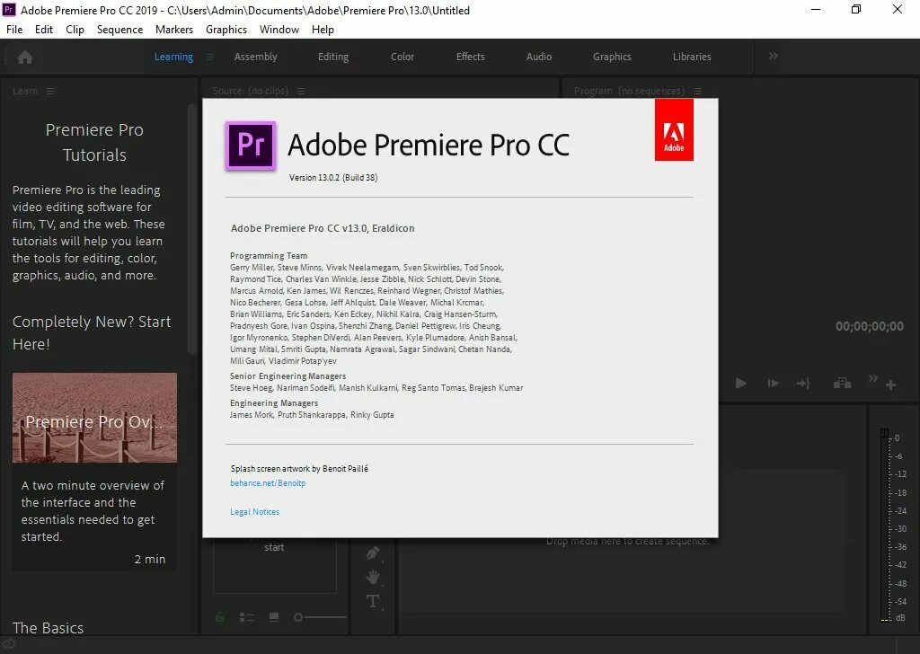
Task: Click the Pr application icon in About dialog
Action: pyautogui.click(x=251, y=146)
